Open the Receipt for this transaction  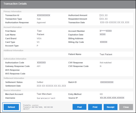coord(110,107)
